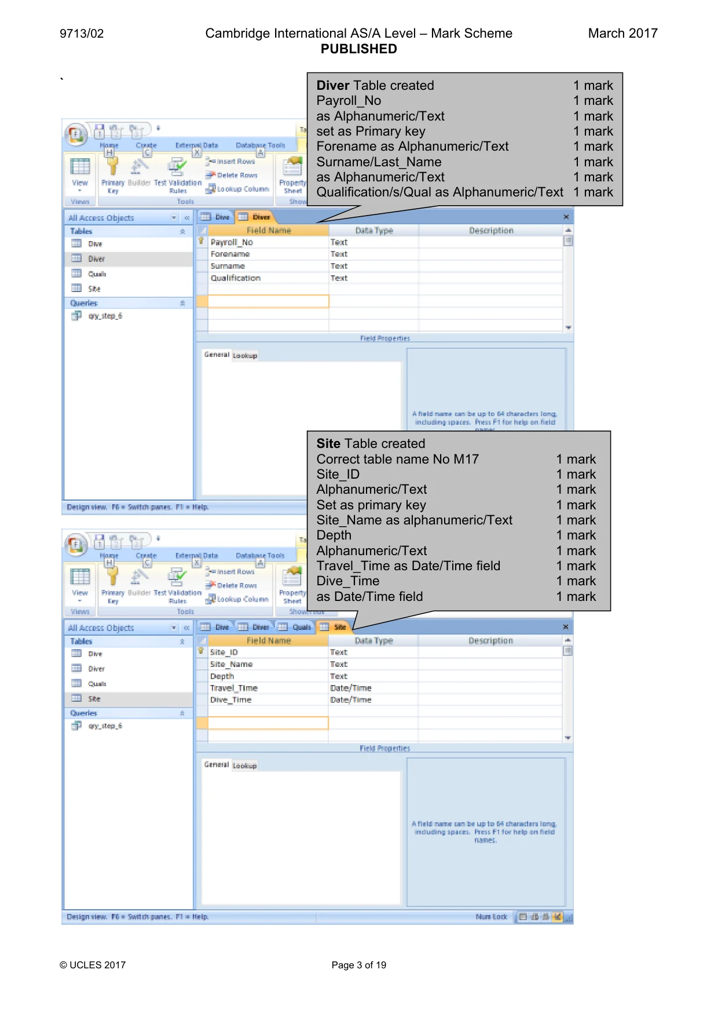The width and height of the screenshot is (718, 1017).
Task: Open Property Sheet in Site table window
Action: tap(293, 584)
